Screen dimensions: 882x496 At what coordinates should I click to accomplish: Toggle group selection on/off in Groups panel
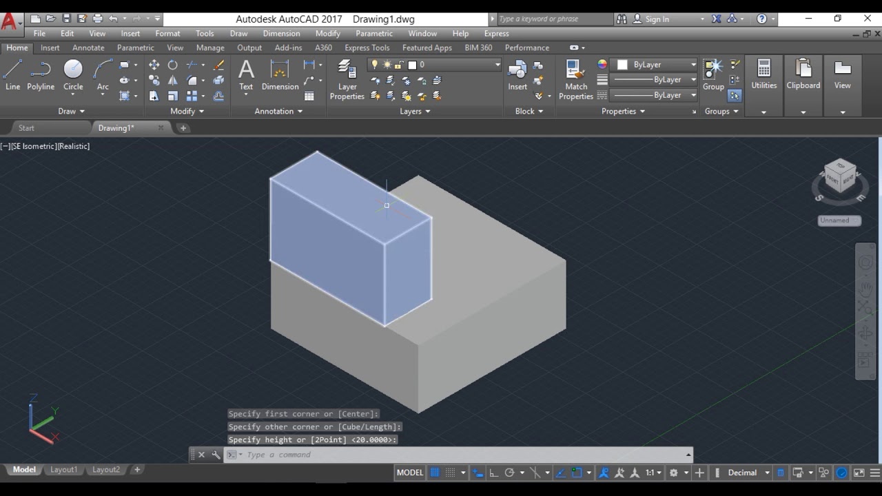point(735,96)
